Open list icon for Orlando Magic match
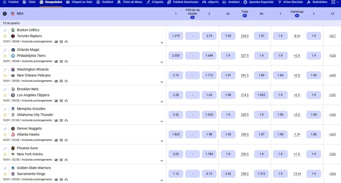 click(x=61, y=61)
